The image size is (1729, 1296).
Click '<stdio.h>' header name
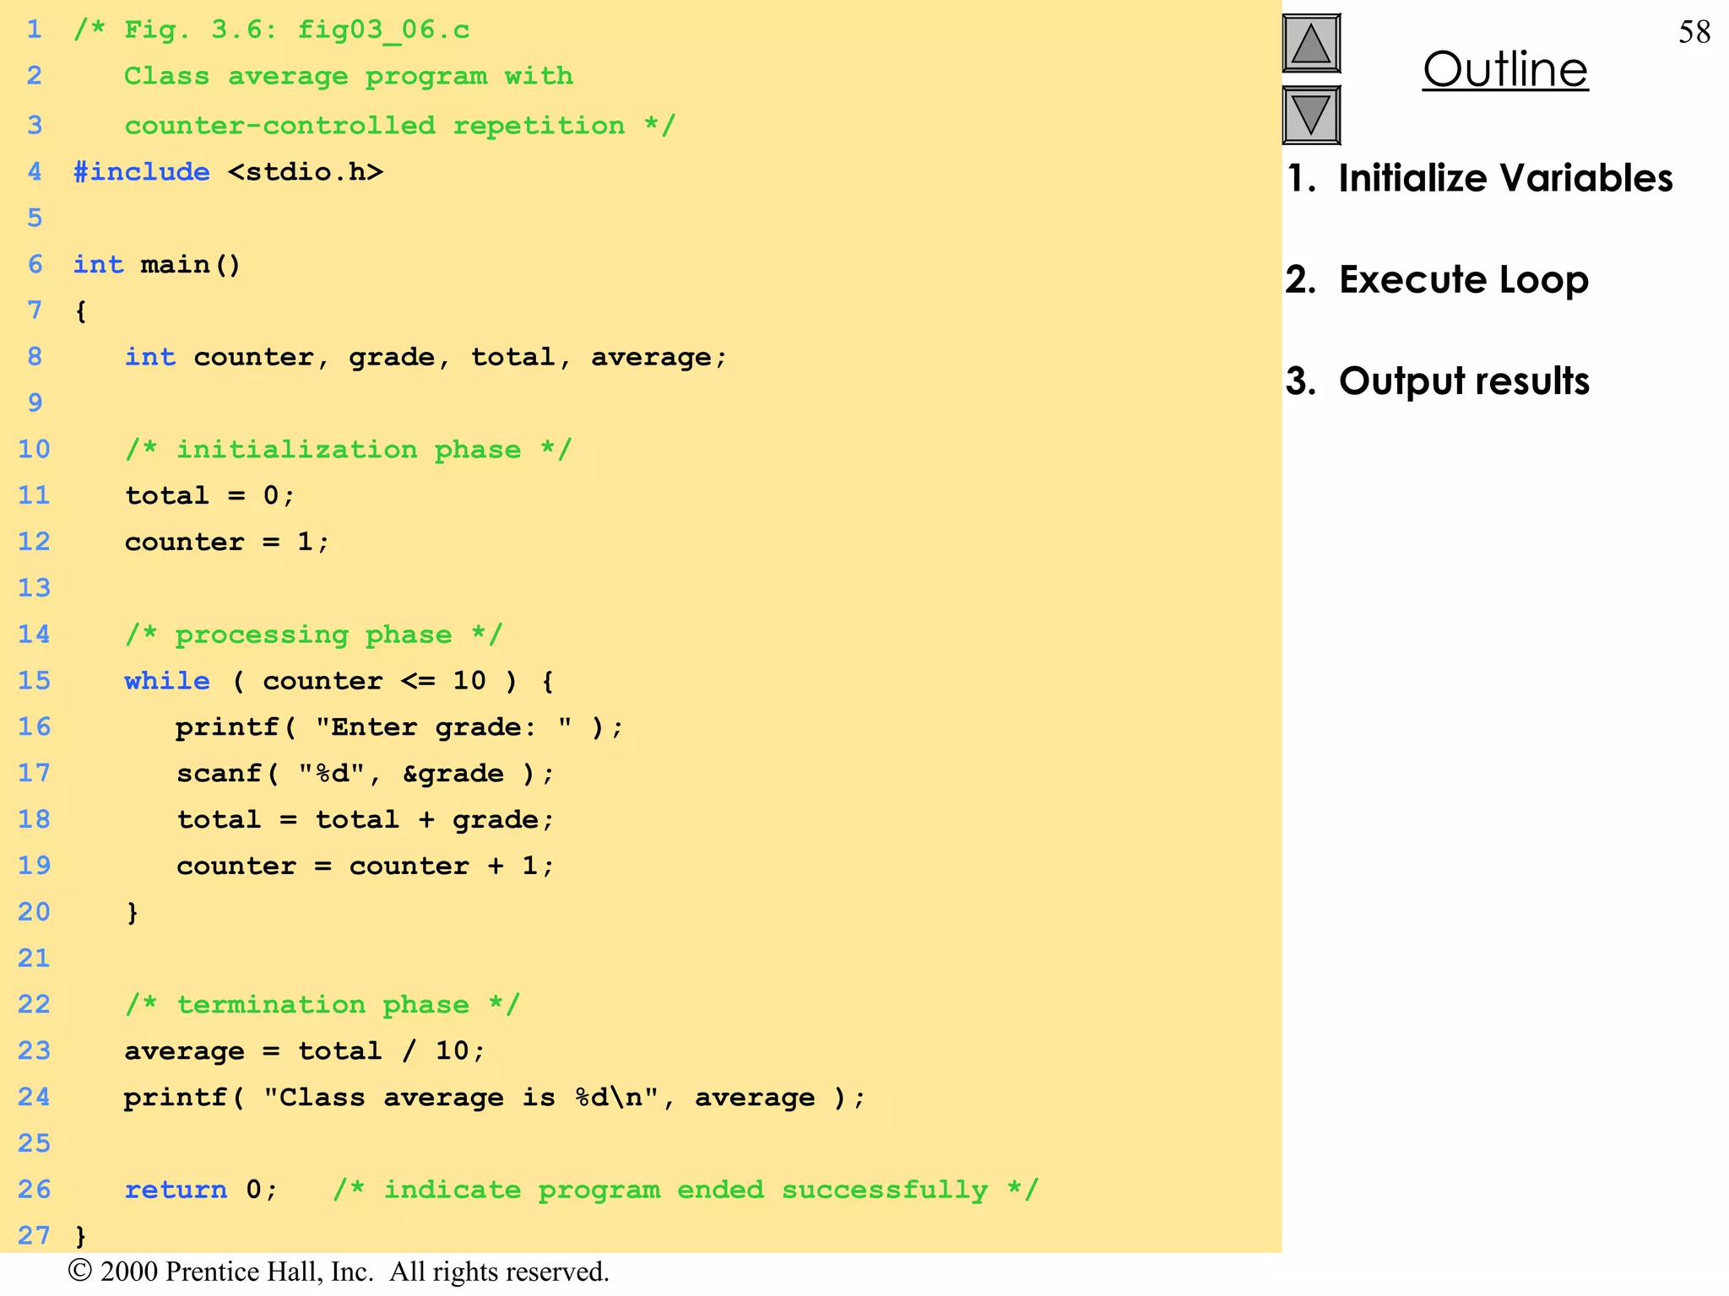(306, 172)
